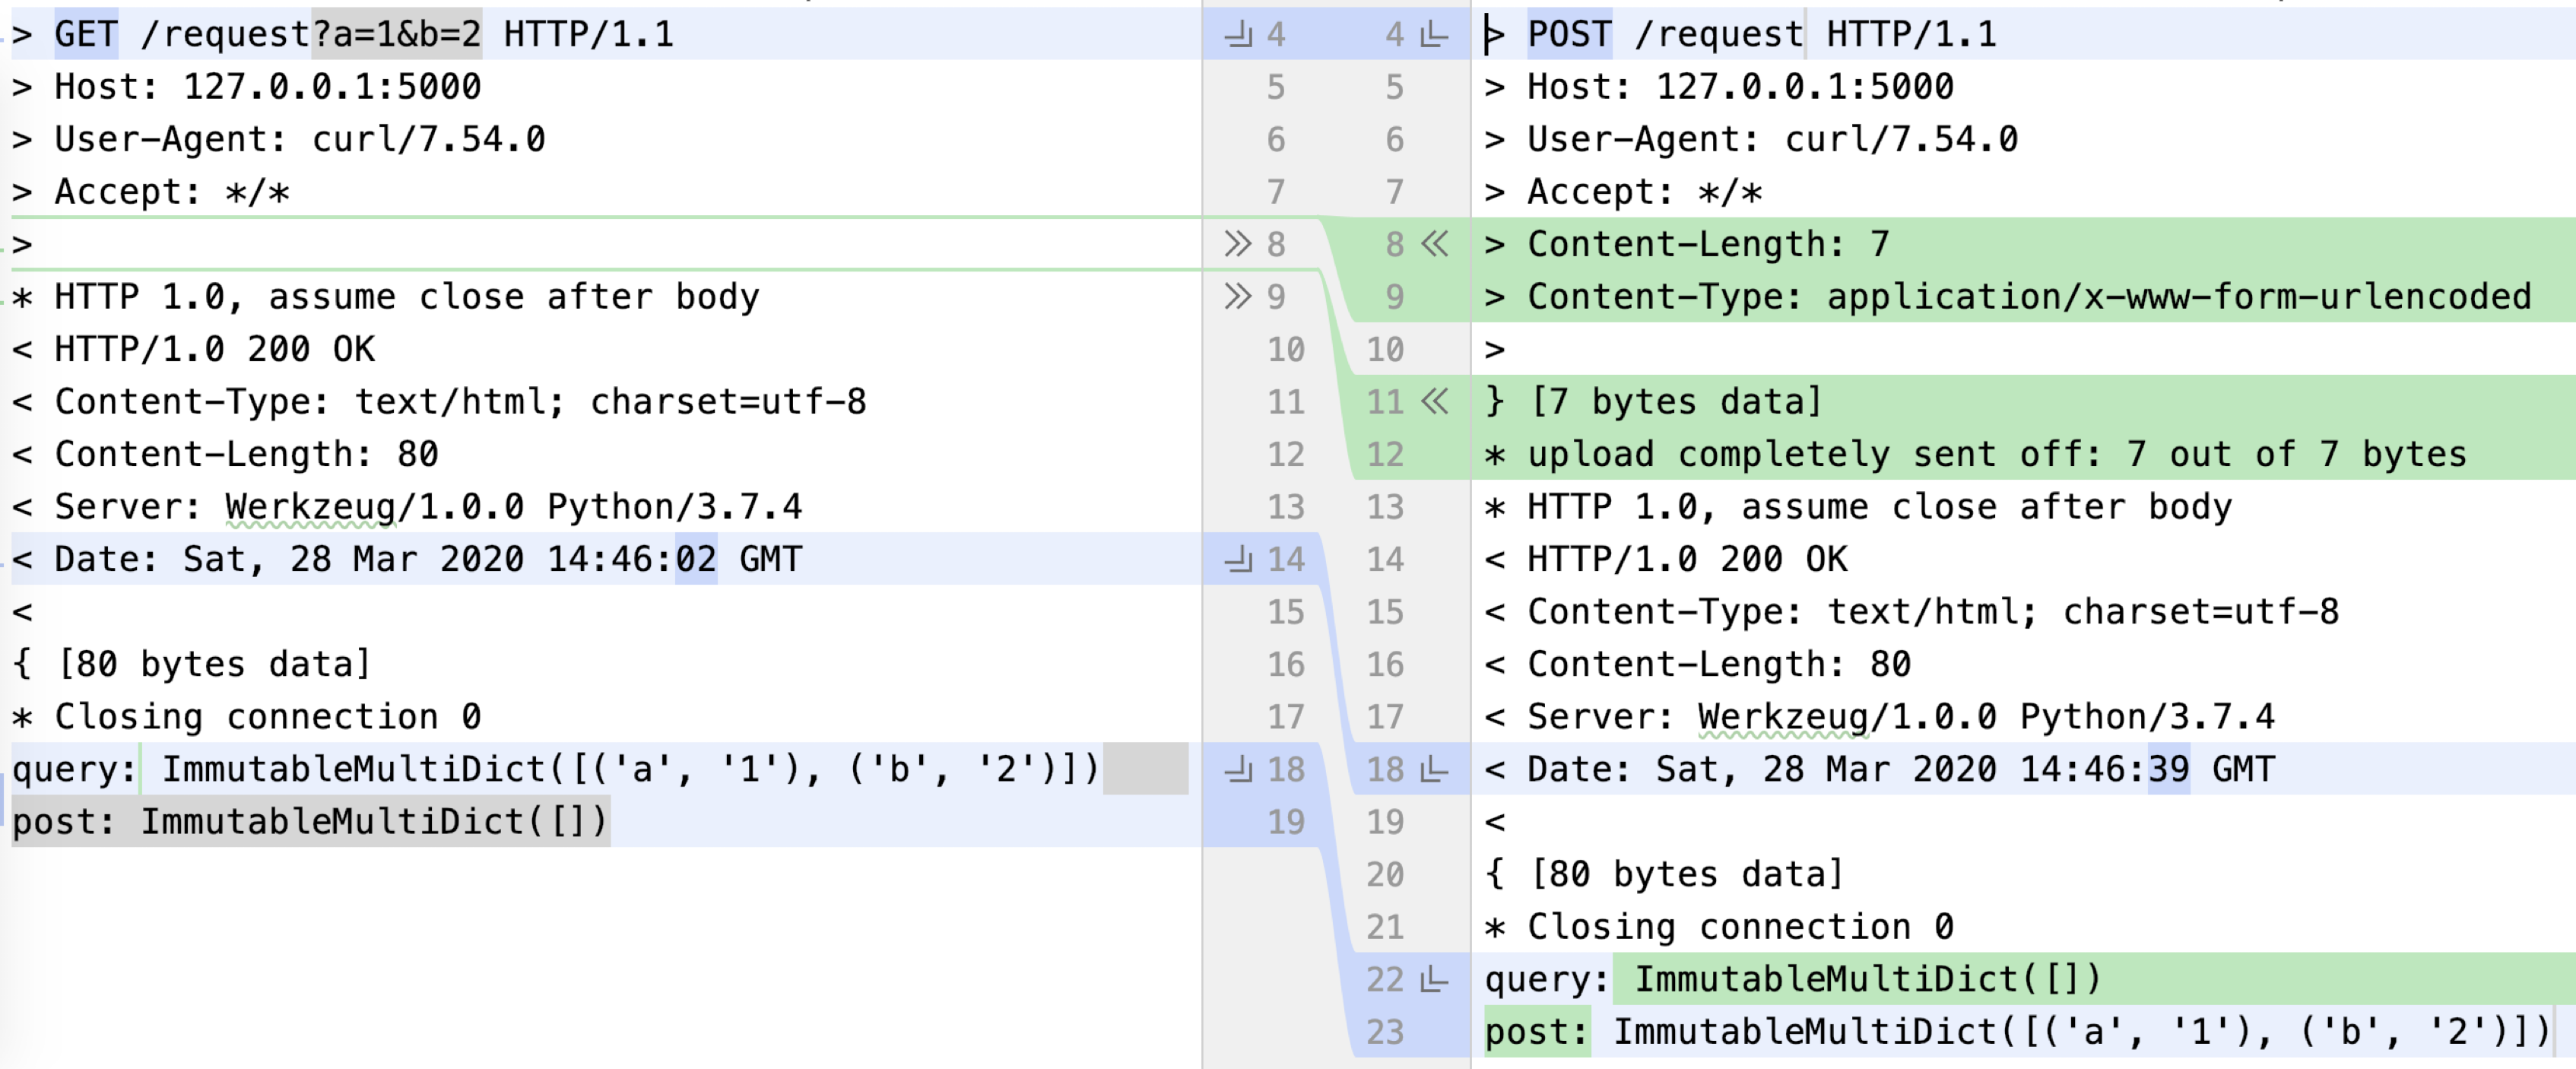
Task: Click the merge icon beside left line 14
Action: tap(1239, 559)
